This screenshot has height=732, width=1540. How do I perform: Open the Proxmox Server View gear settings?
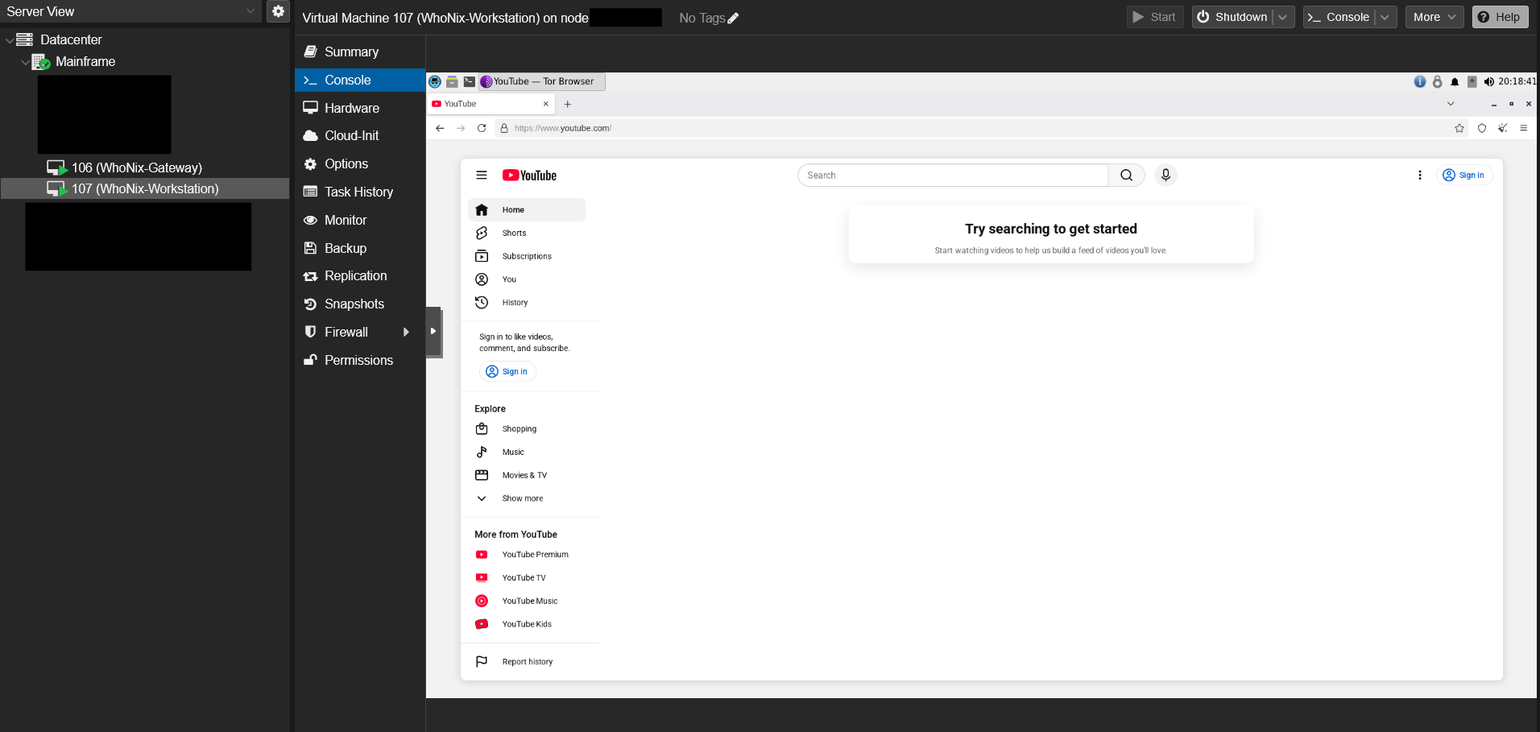click(278, 11)
